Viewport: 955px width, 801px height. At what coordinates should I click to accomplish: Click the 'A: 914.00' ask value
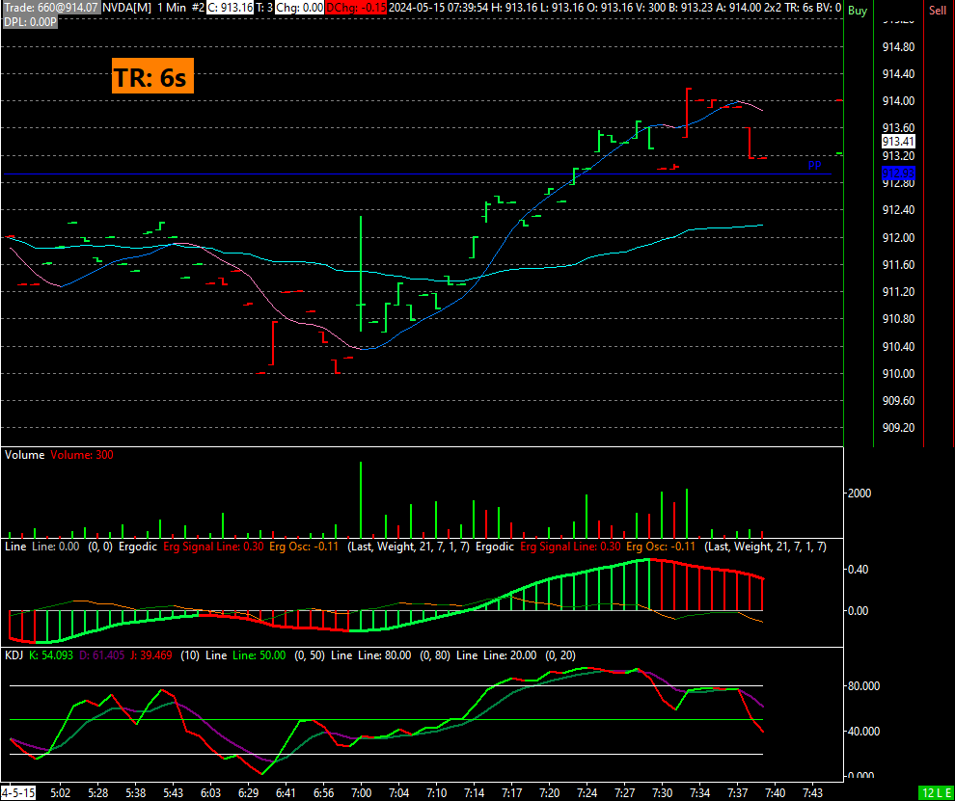(x=741, y=9)
